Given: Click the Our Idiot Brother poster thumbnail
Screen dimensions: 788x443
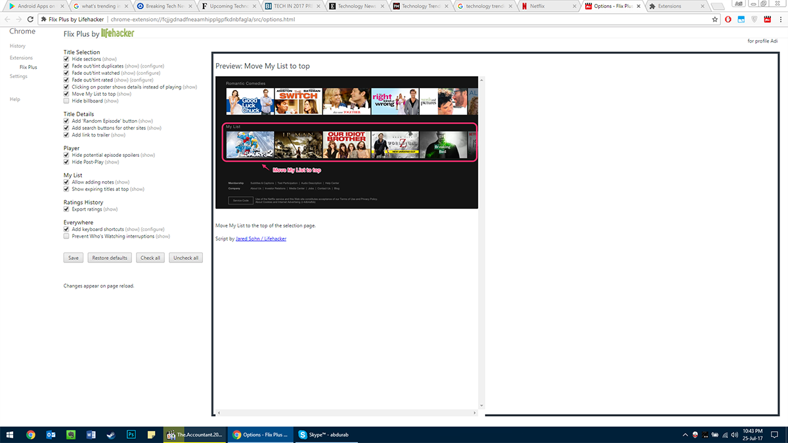Looking at the screenshot, I should [346, 145].
